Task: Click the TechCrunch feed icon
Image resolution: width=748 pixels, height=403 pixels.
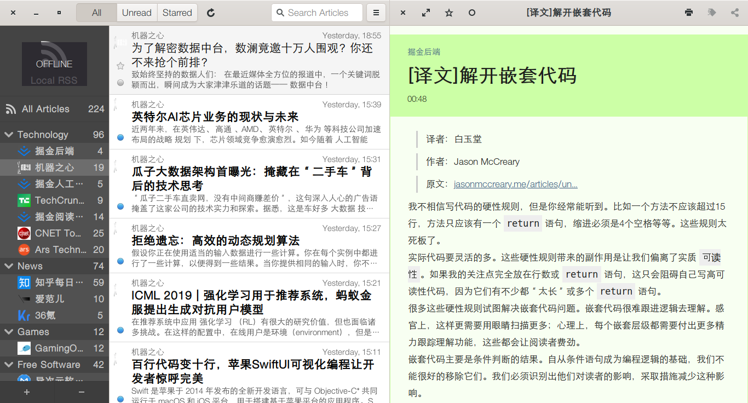Action: (x=24, y=200)
